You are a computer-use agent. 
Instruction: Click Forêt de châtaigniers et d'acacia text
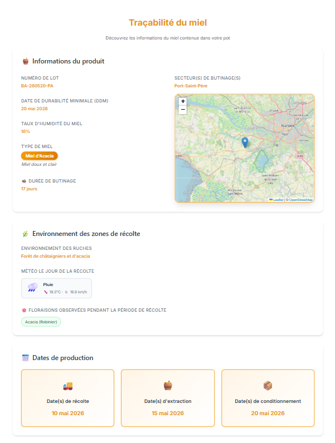coord(55,256)
